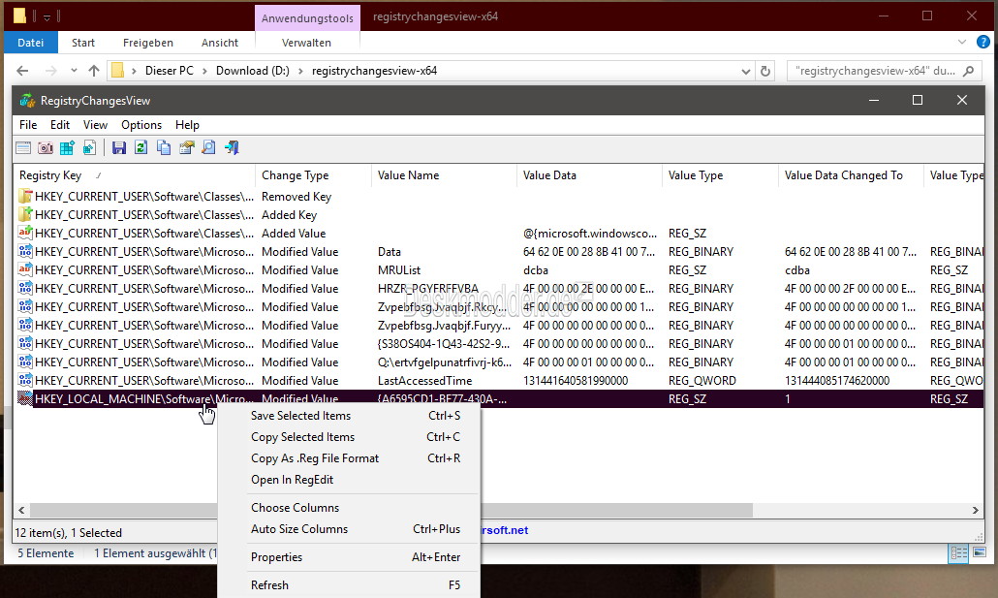Sort by Change Type column header
The height and width of the screenshot is (598, 998).
(x=313, y=175)
